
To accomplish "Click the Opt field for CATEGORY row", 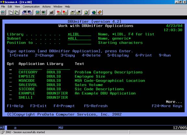I will (x=10, y=73).
